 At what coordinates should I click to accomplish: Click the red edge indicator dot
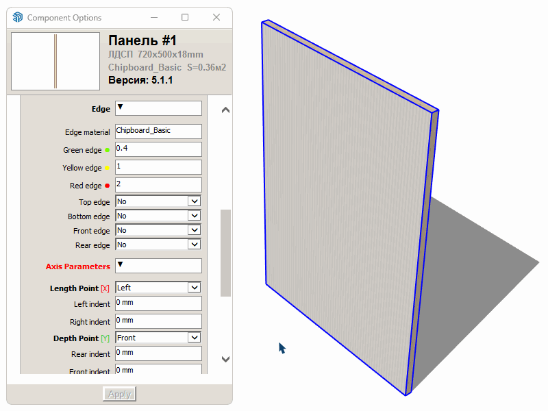click(x=108, y=185)
